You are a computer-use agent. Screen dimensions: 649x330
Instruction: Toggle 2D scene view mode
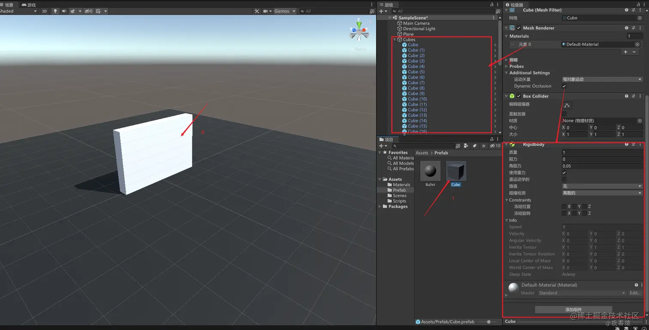click(44, 11)
